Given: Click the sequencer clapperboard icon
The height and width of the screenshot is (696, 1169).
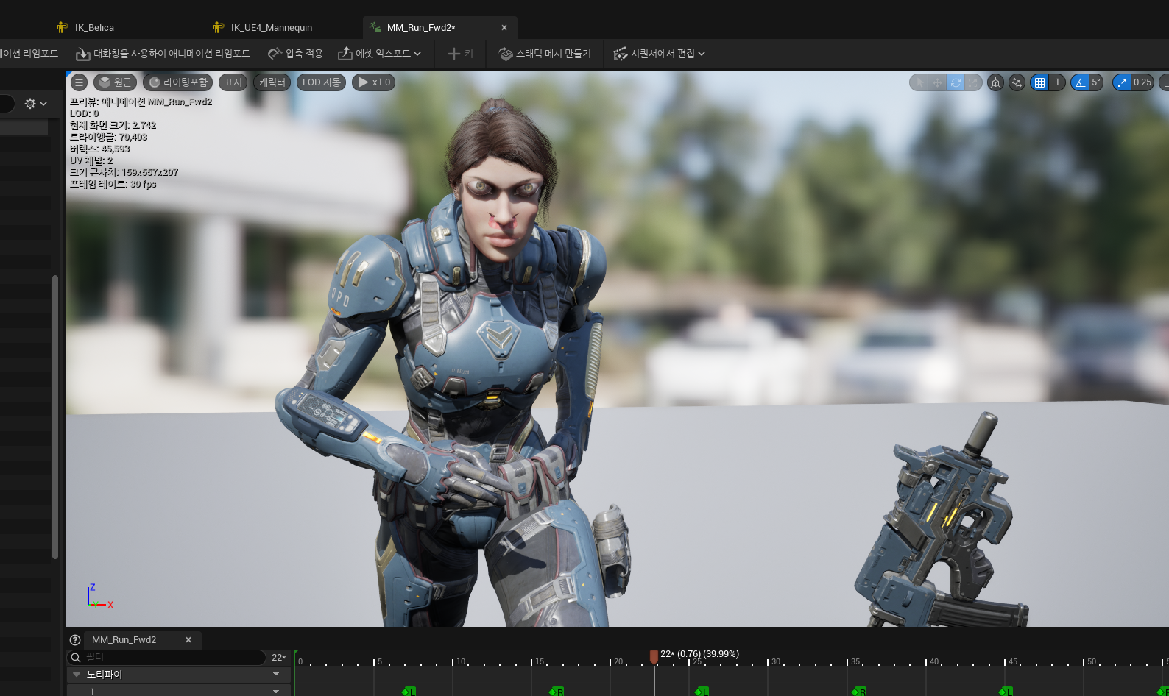Looking at the screenshot, I should coord(621,54).
